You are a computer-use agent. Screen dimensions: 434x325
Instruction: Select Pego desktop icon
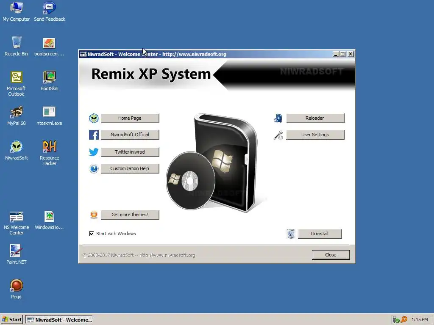point(16,289)
